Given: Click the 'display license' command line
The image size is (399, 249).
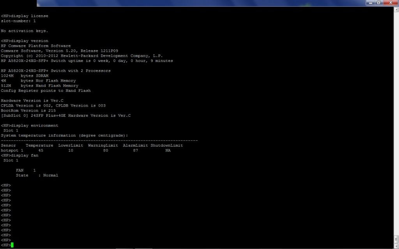Looking at the screenshot, I should 25,16.
